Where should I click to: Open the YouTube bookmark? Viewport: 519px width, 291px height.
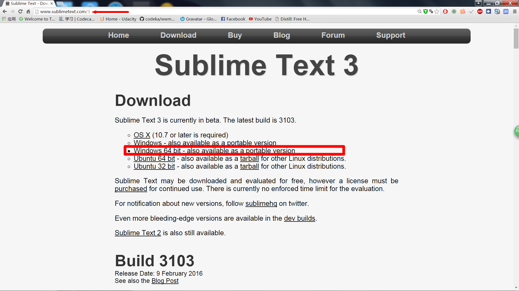pyautogui.click(x=260, y=19)
